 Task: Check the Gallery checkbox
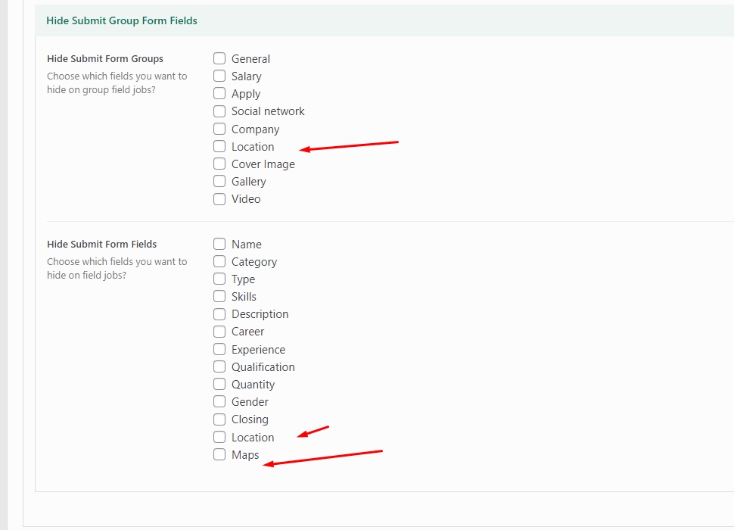pos(219,181)
